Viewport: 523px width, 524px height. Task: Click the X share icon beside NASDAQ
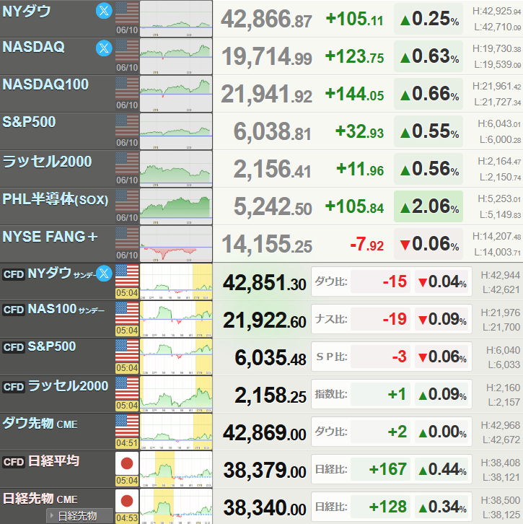104,48
